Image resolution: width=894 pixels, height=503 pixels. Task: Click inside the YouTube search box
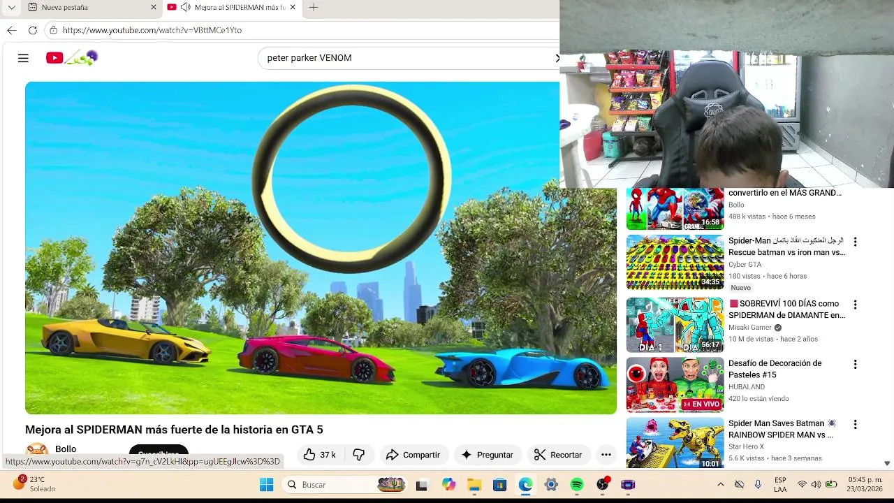(409, 58)
